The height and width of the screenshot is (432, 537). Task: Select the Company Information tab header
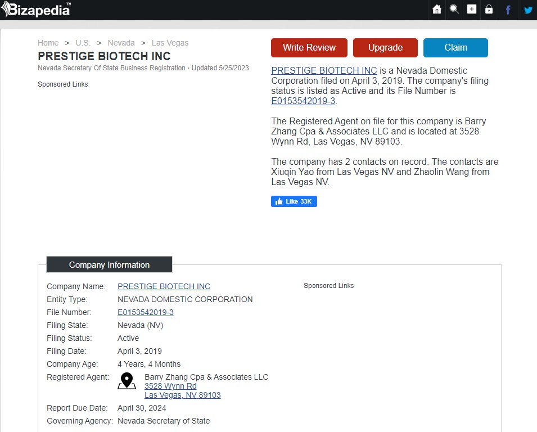tap(109, 264)
